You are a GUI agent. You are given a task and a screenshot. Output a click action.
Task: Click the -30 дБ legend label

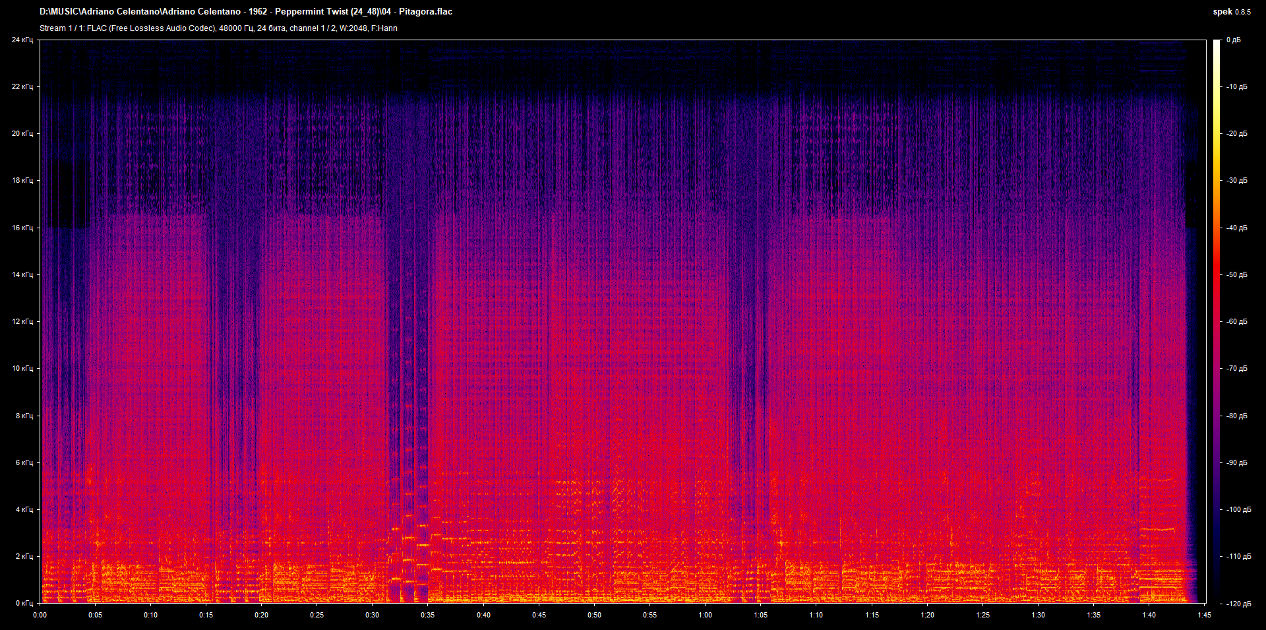[x=1236, y=180]
